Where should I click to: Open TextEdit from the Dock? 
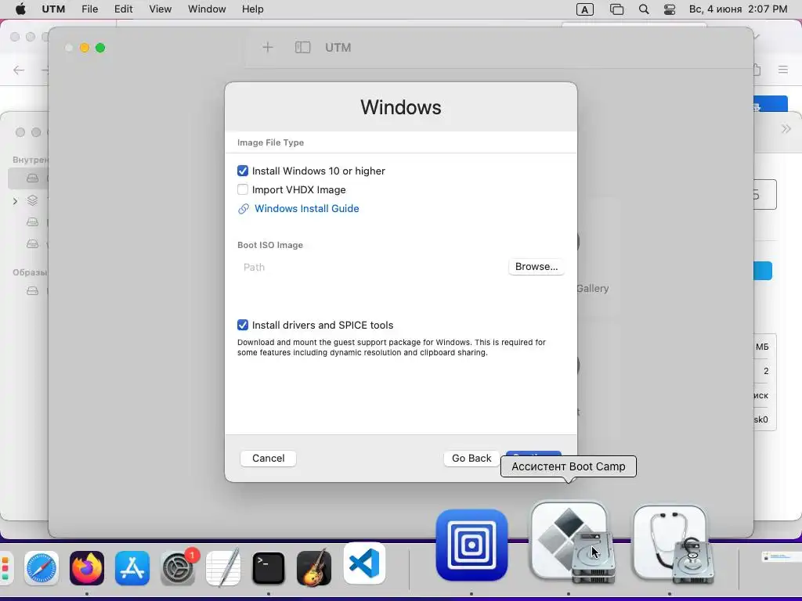tap(223, 568)
